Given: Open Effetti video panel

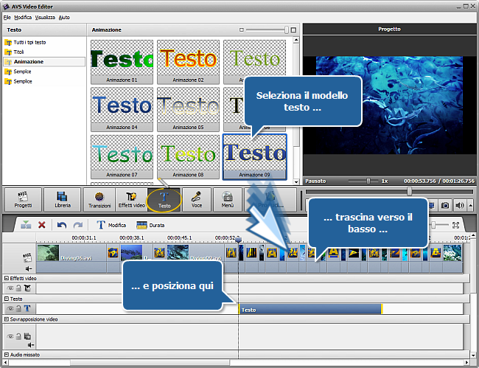Looking at the screenshot, I should (x=130, y=199).
